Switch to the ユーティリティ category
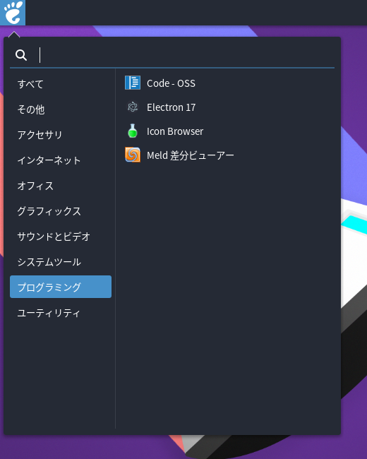This screenshot has width=367, height=459. [61, 313]
